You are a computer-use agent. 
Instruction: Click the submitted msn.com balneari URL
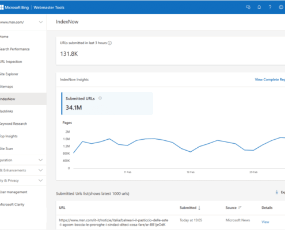click(x=113, y=223)
